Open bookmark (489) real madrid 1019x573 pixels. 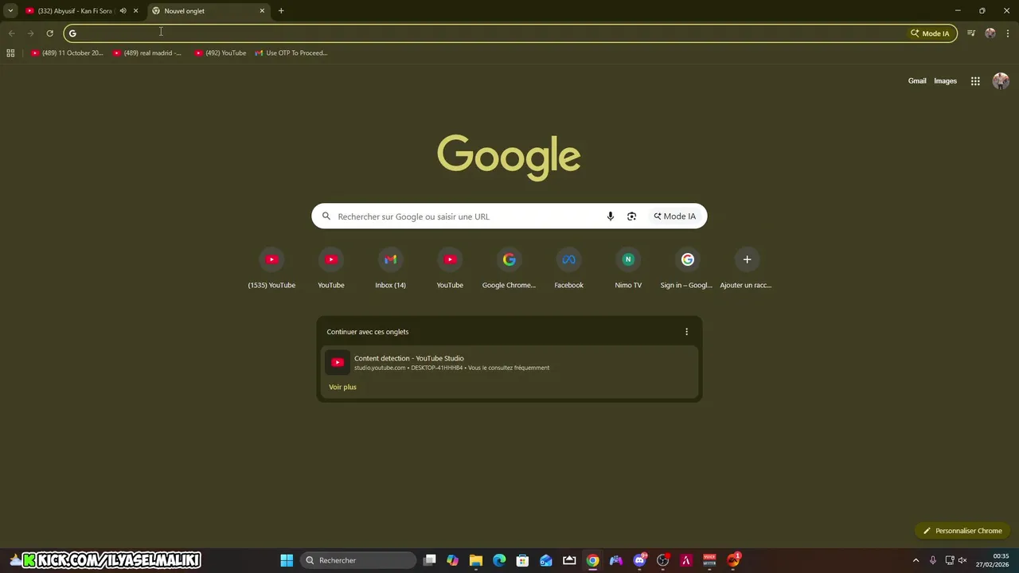147,53
